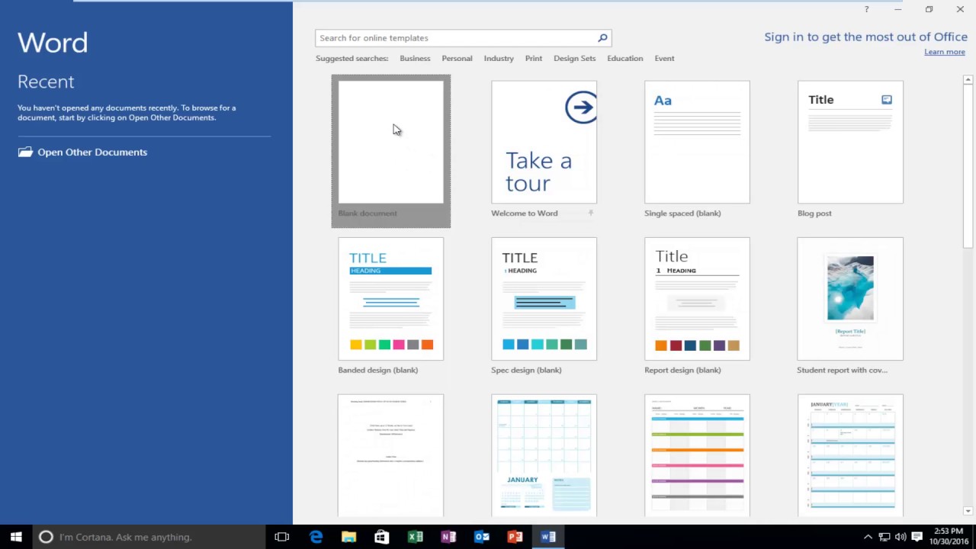Viewport: 976px width, 549px height.
Task: Click the search magnifier icon in template search
Action: 602,38
